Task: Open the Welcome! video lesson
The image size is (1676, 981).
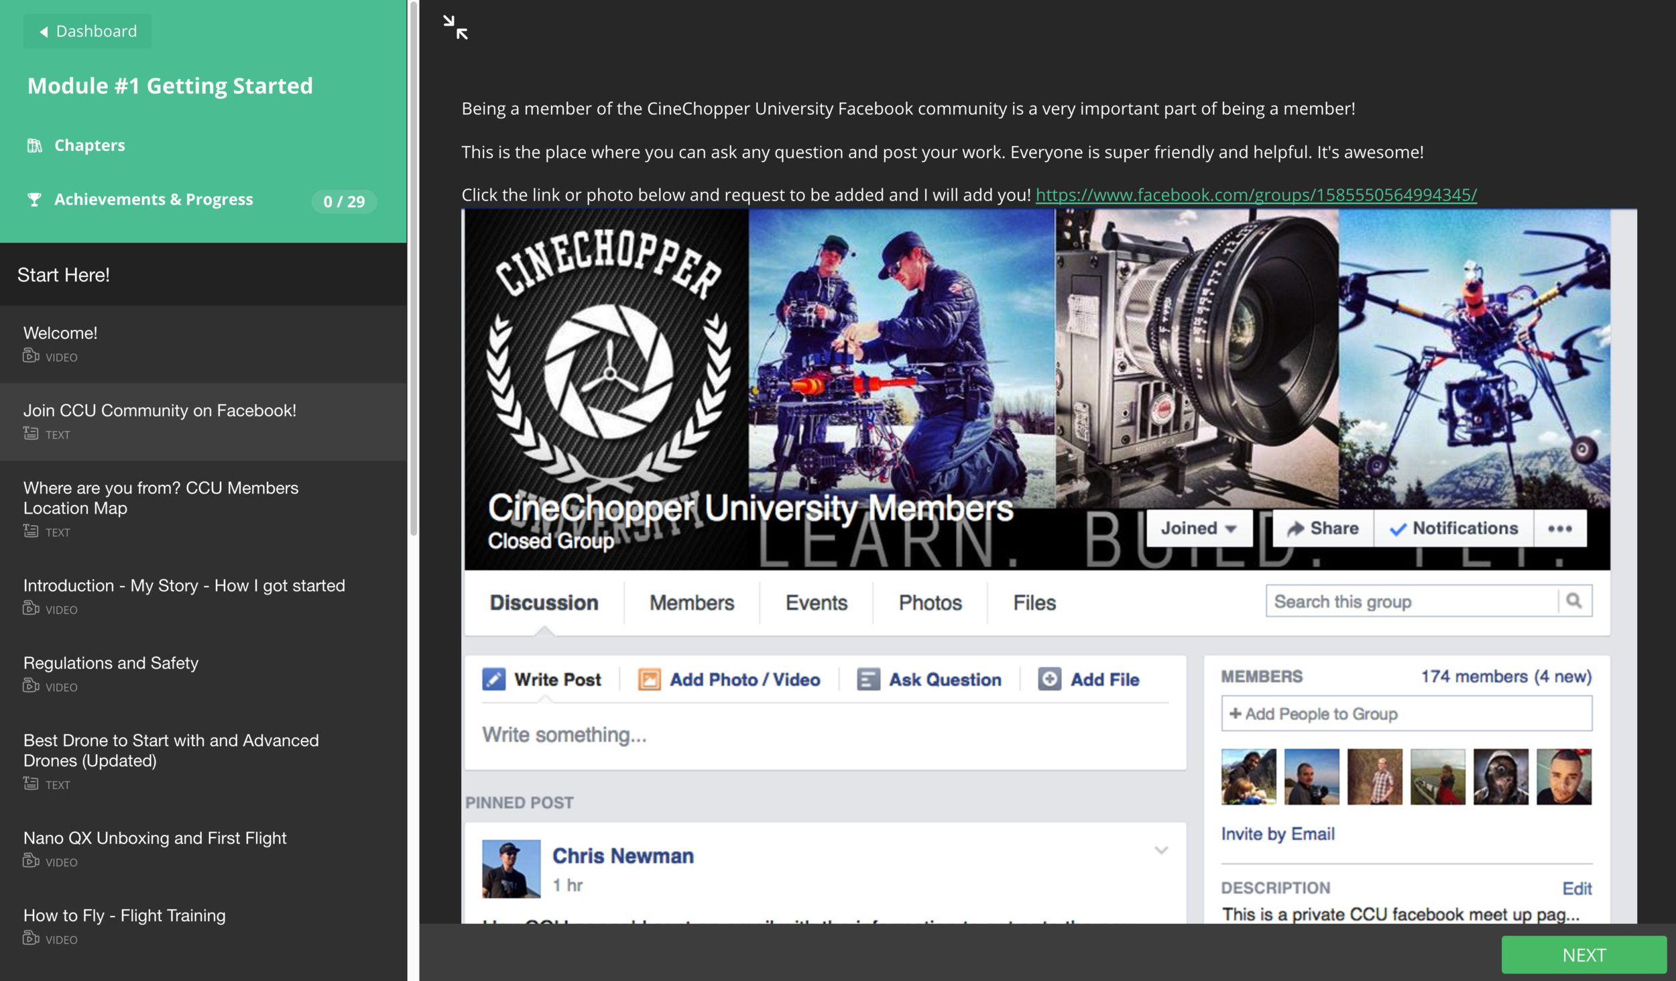Action: click(203, 344)
